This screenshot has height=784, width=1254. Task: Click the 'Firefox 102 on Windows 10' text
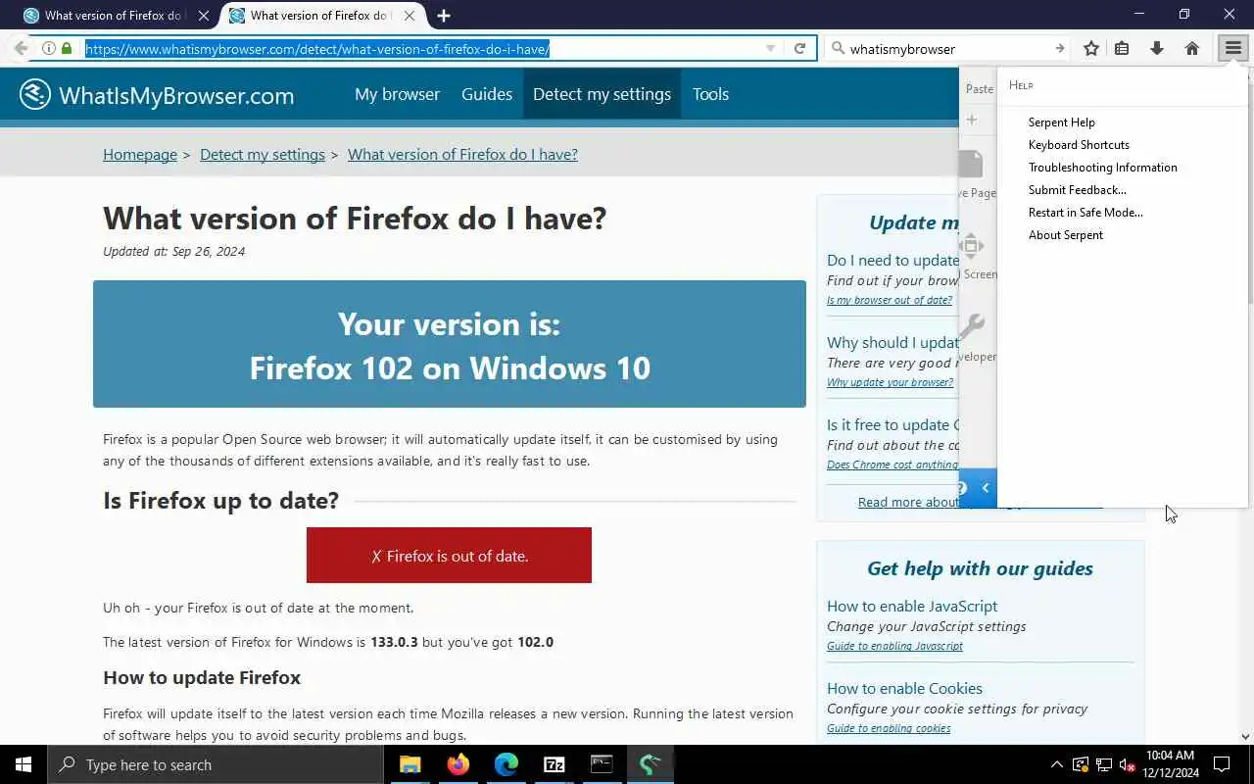tap(450, 367)
